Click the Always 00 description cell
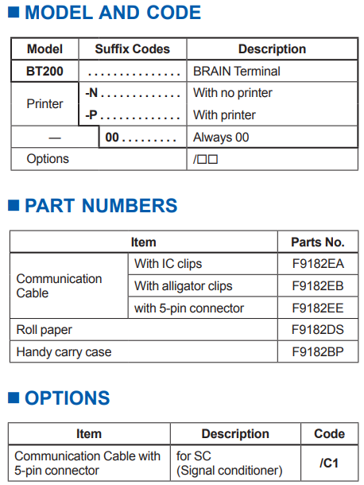Screen dimensions: 364x485 [272, 137]
